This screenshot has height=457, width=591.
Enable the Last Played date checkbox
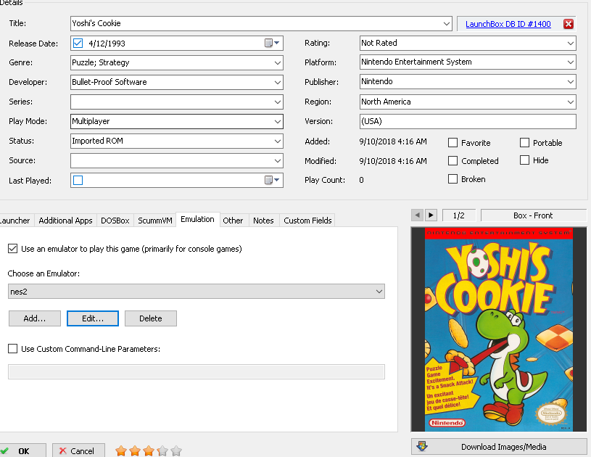pyautogui.click(x=78, y=180)
